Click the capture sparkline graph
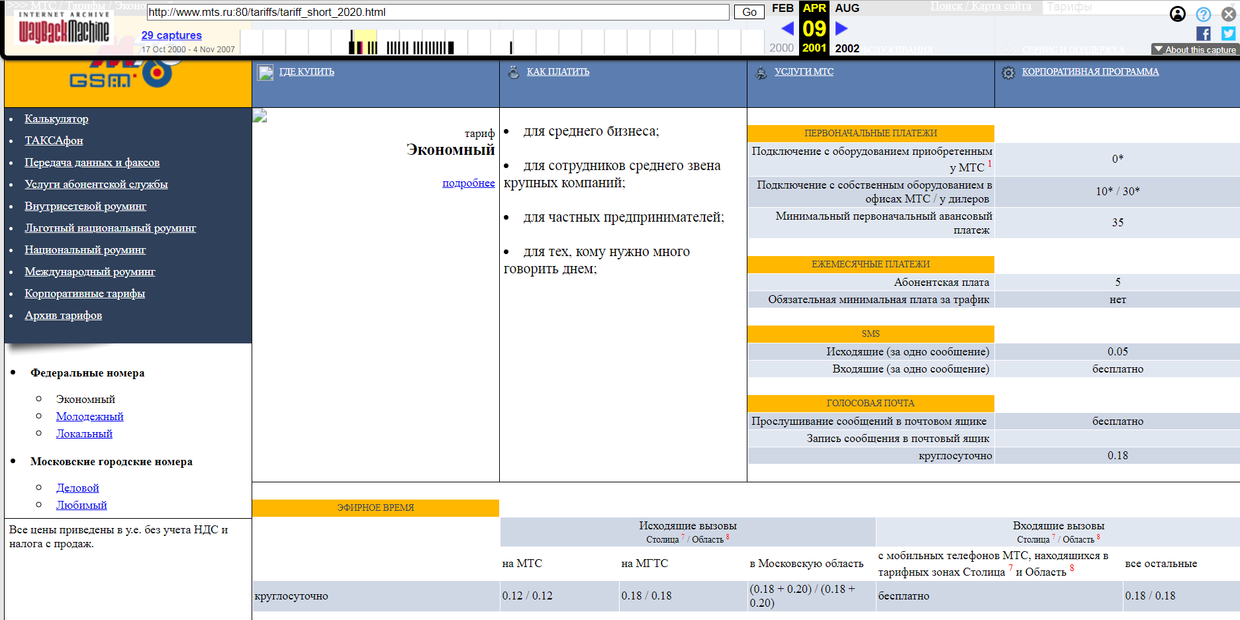This screenshot has height=620, width=1240. (x=501, y=42)
